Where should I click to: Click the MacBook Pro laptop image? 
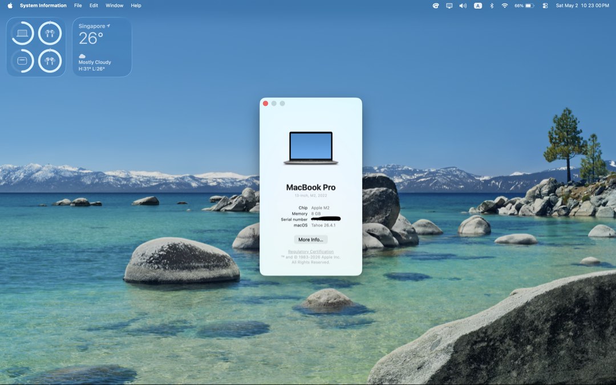click(x=311, y=148)
